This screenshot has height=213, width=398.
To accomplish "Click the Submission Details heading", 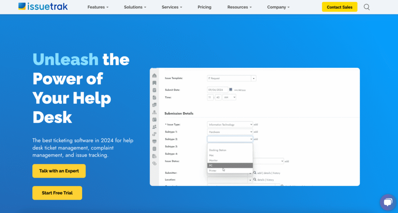I will coord(179,113).
